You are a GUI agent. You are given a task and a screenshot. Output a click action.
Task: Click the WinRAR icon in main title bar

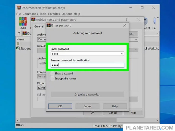[x=19, y=8]
